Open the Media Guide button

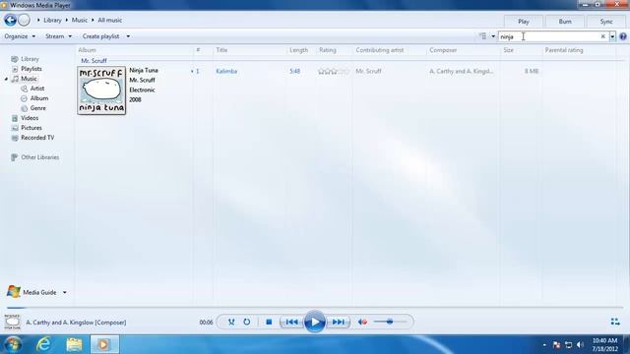[32, 292]
